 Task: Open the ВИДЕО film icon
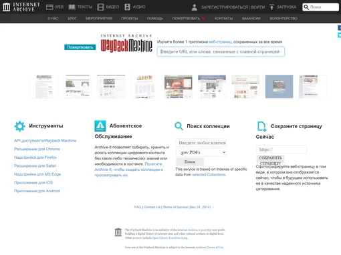[x=100, y=7]
